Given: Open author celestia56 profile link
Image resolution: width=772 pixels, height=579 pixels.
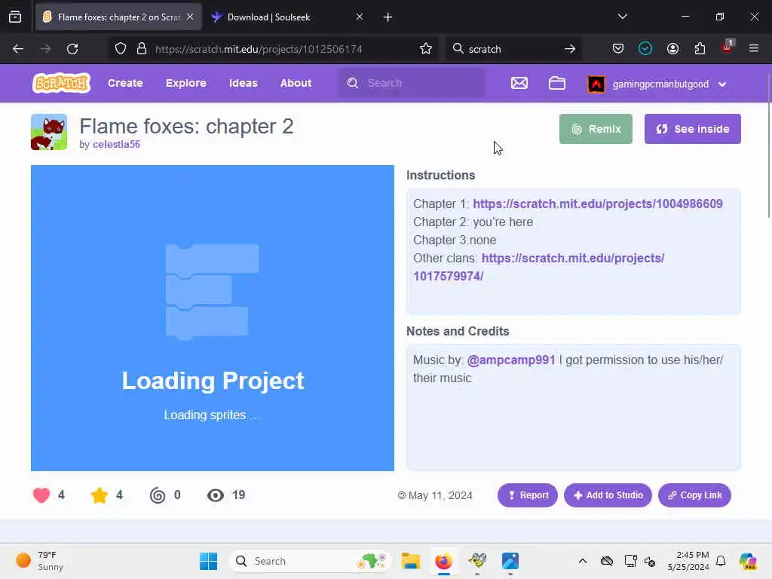Looking at the screenshot, I should 116,144.
